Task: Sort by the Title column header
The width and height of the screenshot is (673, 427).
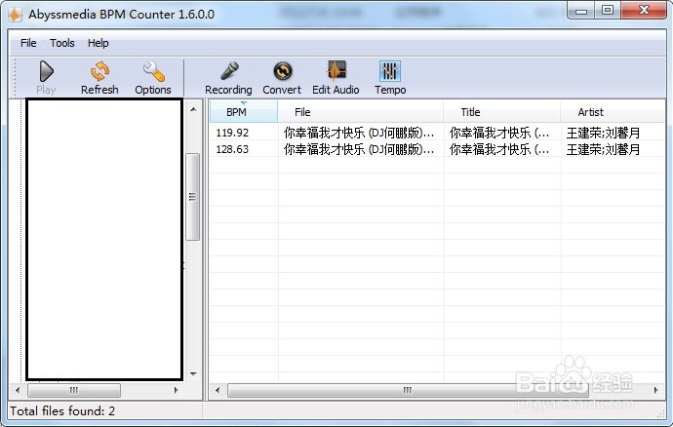Action: (501, 112)
